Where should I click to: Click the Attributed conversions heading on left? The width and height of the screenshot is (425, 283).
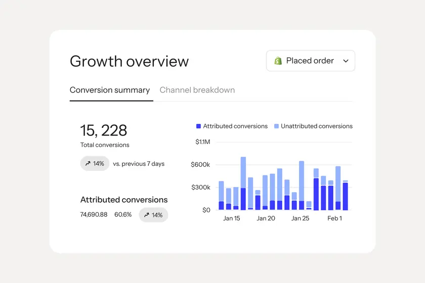pos(124,200)
